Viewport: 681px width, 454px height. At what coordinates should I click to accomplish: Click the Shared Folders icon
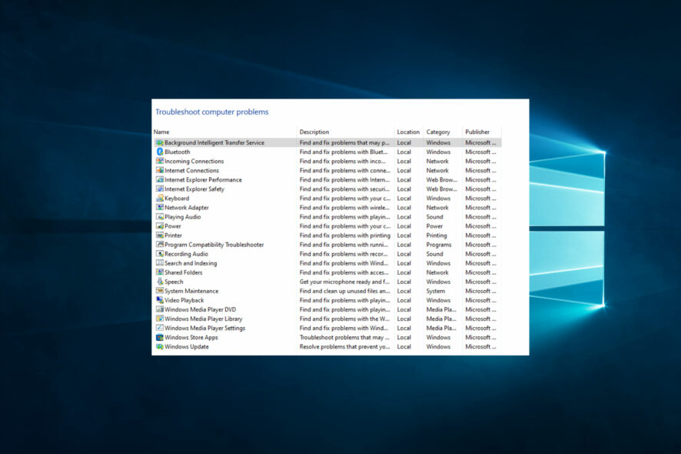coord(160,272)
